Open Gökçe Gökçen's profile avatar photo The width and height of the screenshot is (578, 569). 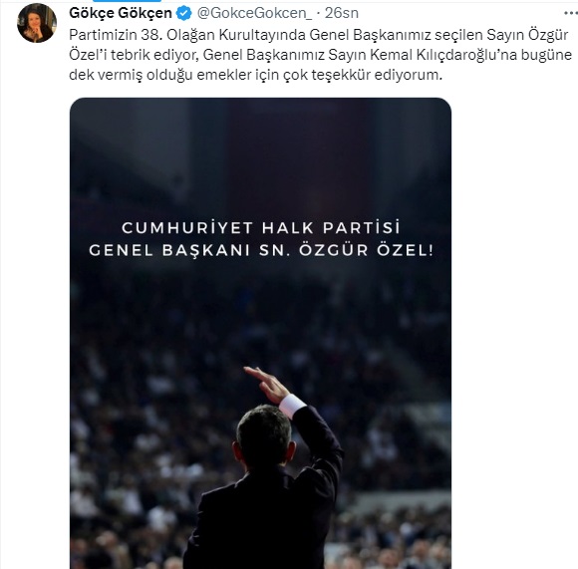tap(37, 23)
